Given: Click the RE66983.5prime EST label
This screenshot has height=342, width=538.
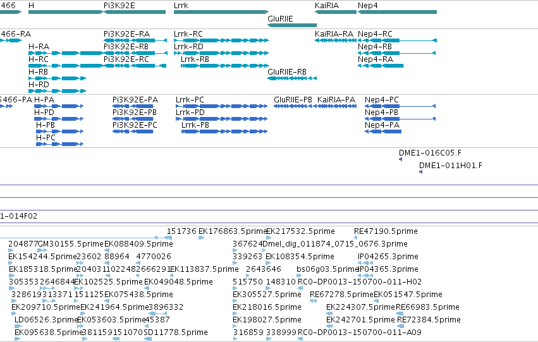Looking at the screenshot, I should 427,308.
